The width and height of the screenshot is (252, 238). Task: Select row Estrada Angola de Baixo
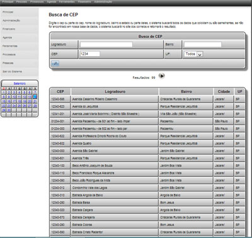[147, 195]
